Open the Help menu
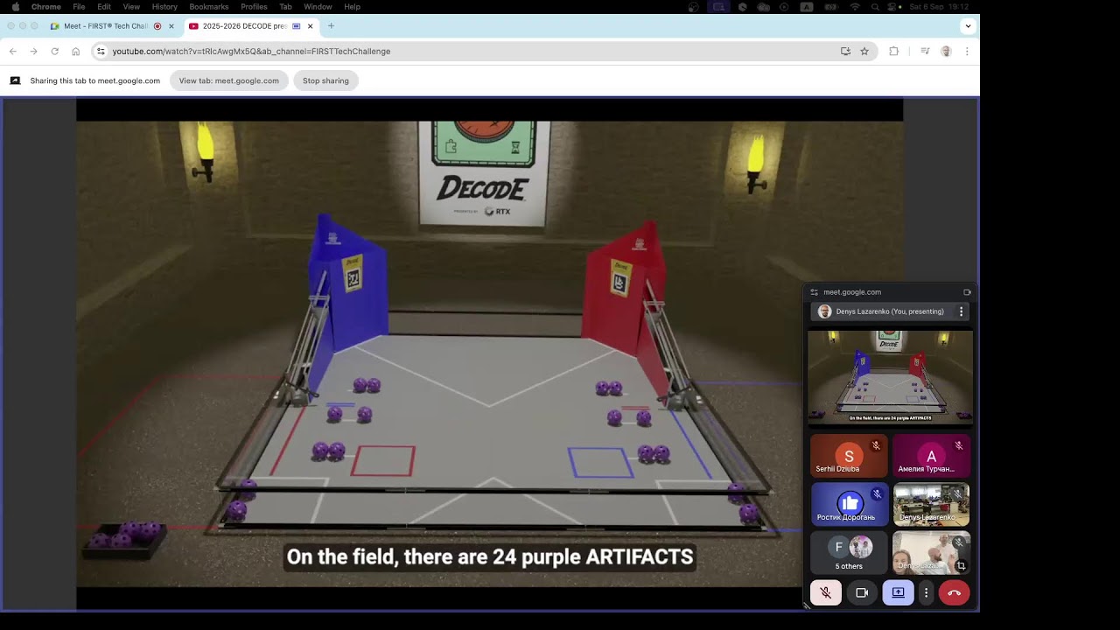This screenshot has width=1120, height=630. pos(352,7)
